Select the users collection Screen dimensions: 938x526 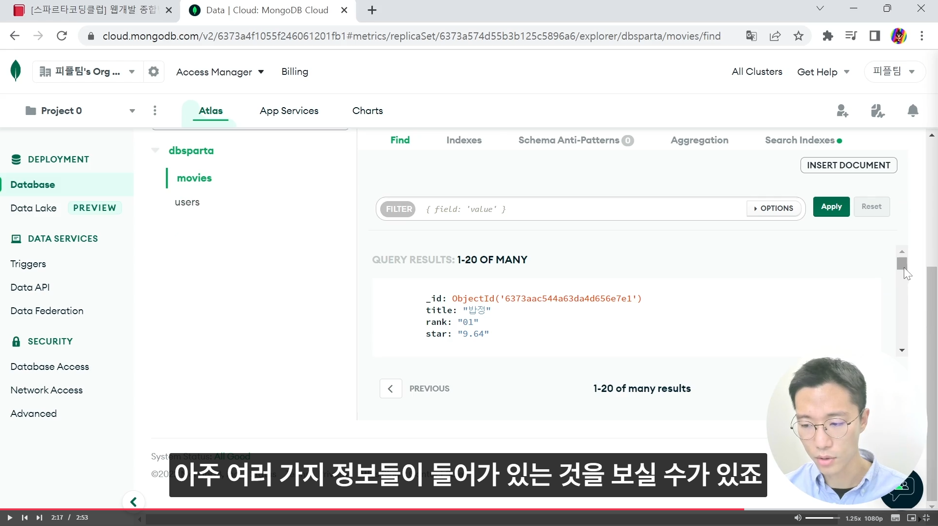[187, 202]
